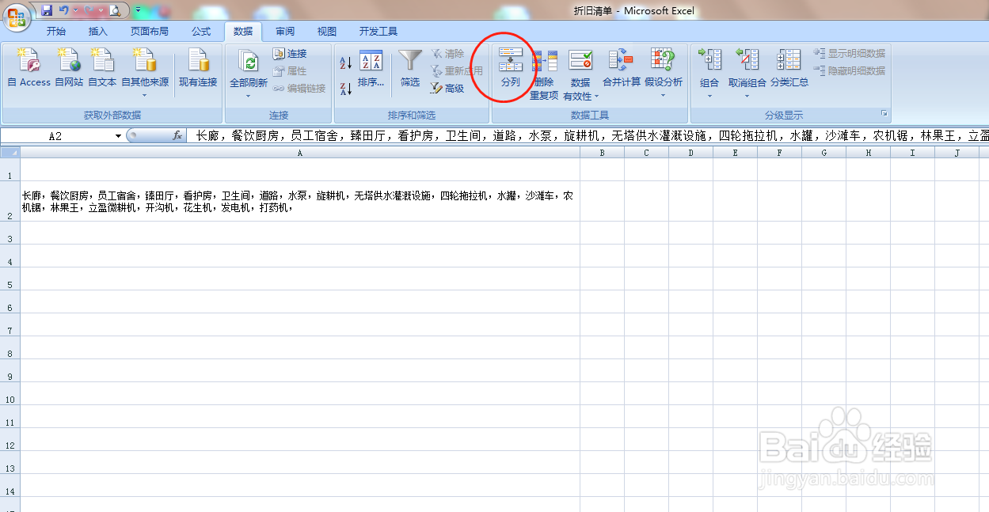Click 删除重复项 remove duplicates
Screen dimensions: 989x512
click(x=544, y=75)
